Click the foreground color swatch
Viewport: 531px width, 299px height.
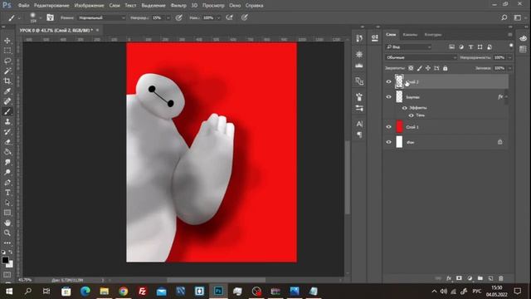(x=5, y=260)
